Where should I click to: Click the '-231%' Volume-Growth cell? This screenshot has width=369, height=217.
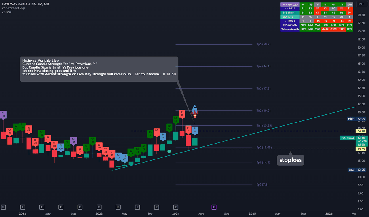[x=333, y=29]
